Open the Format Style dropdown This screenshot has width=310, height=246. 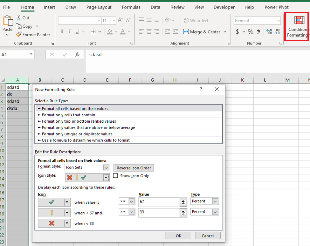coord(106,167)
